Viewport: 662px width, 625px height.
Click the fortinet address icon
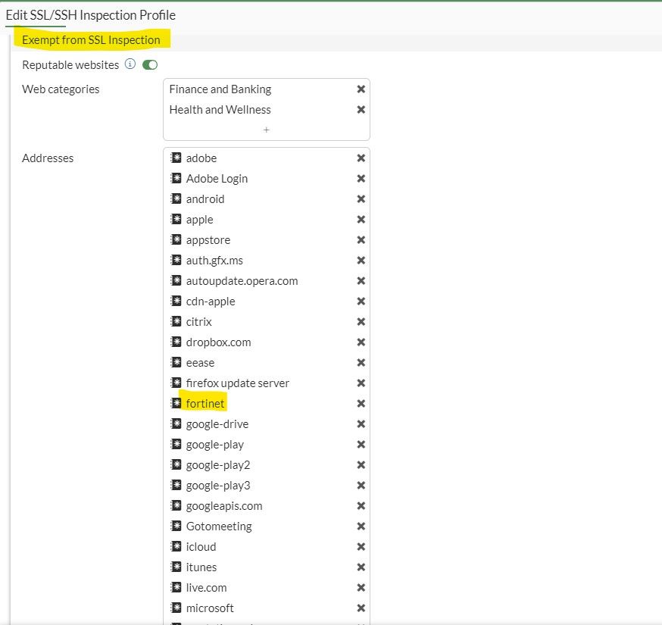point(176,404)
